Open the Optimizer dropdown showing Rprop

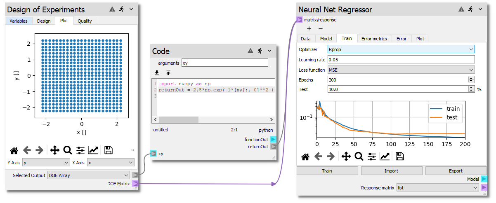pyautogui.click(x=401, y=49)
